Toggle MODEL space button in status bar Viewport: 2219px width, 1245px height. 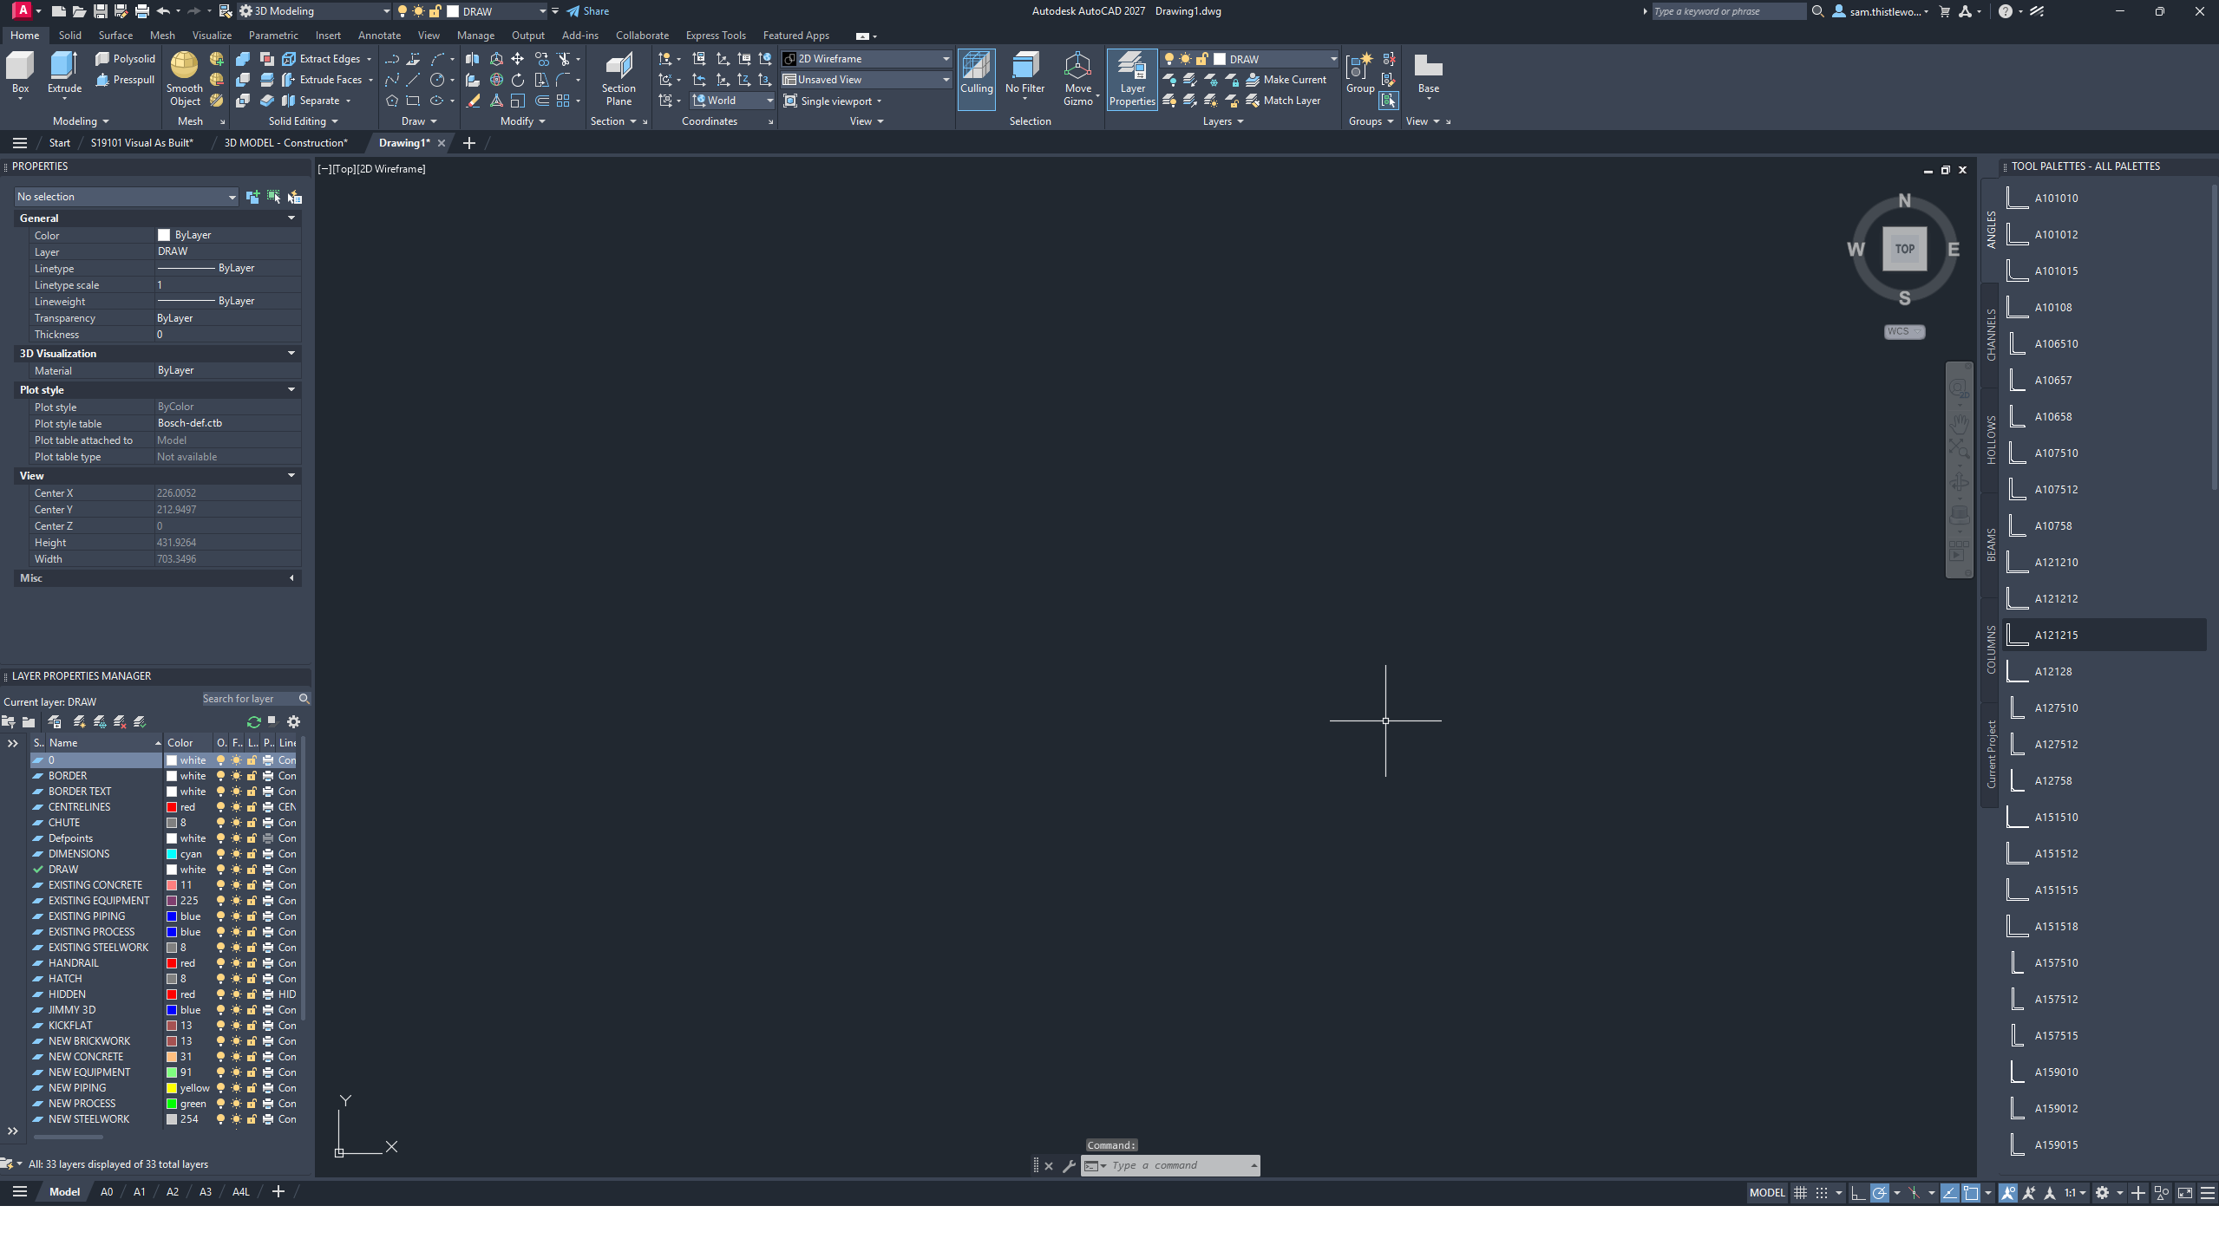[x=1767, y=1193]
